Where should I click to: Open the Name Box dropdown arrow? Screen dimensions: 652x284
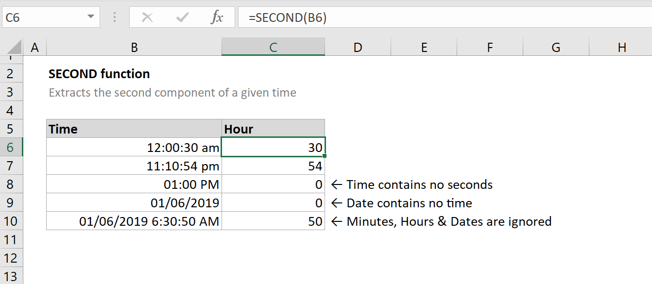90,17
